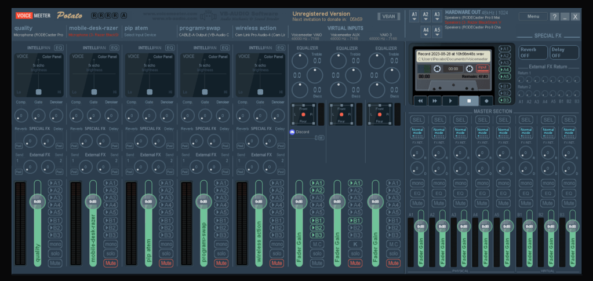This screenshot has width=593, height=281.
Task: Toggle mono on the wireless action strip
Action: (x=277, y=244)
